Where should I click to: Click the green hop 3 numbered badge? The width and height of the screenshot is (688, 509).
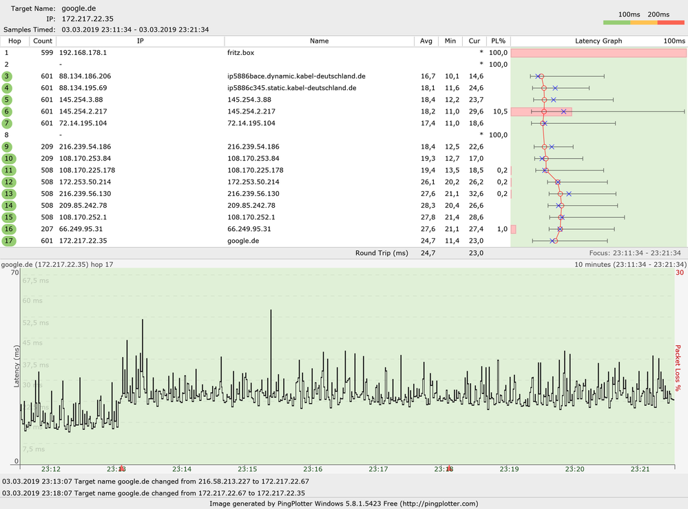pyautogui.click(x=8, y=76)
